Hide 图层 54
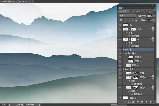The image size is (159, 106). point(120,61)
